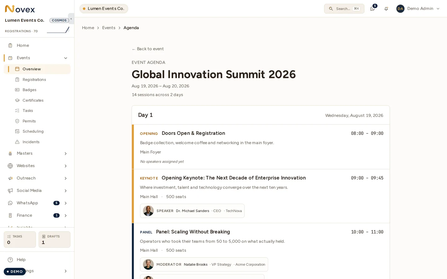Click Events in the breadcrumb

click(109, 28)
